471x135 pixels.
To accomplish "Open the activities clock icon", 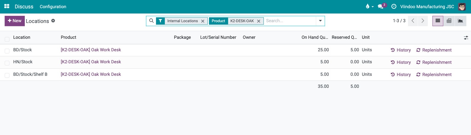I will (394, 6).
